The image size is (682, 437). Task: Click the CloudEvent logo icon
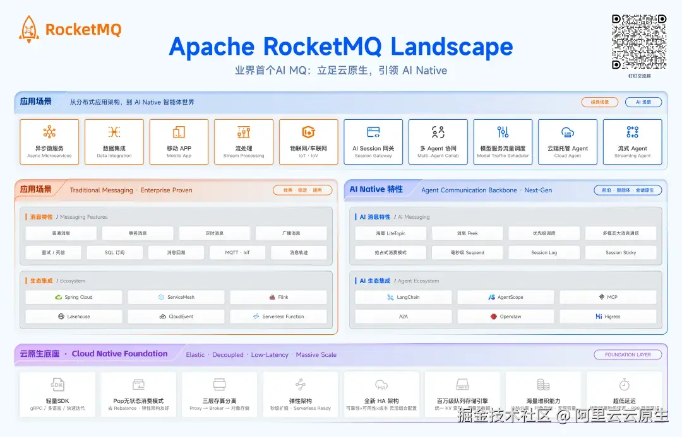click(163, 316)
